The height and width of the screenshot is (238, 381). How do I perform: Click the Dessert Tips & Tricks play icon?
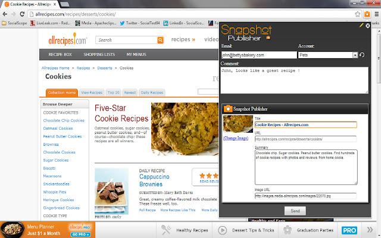point(222,230)
